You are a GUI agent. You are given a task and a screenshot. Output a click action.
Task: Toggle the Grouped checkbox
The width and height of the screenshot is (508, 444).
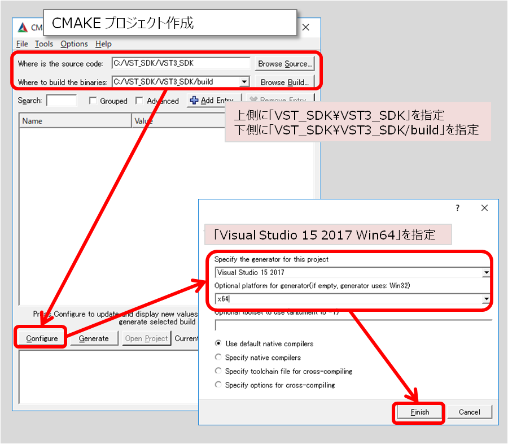point(93,101)
